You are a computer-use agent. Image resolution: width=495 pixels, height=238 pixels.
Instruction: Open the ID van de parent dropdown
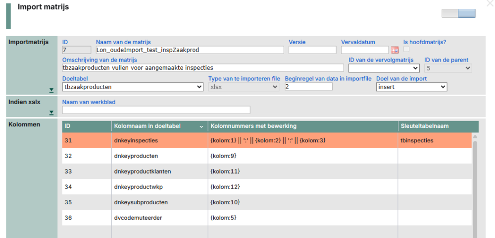tap(448, 68)
